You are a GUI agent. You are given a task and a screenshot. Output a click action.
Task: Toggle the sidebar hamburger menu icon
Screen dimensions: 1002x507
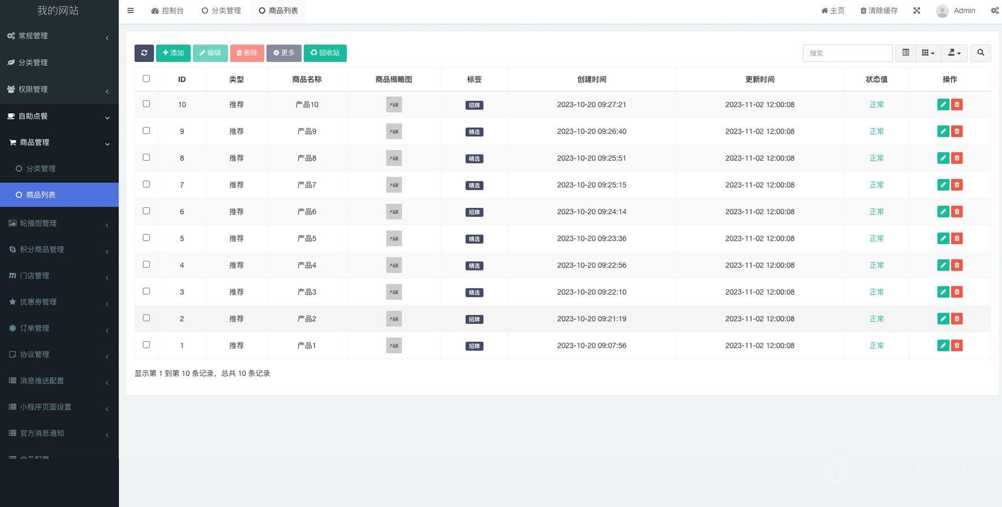(130, 11)
